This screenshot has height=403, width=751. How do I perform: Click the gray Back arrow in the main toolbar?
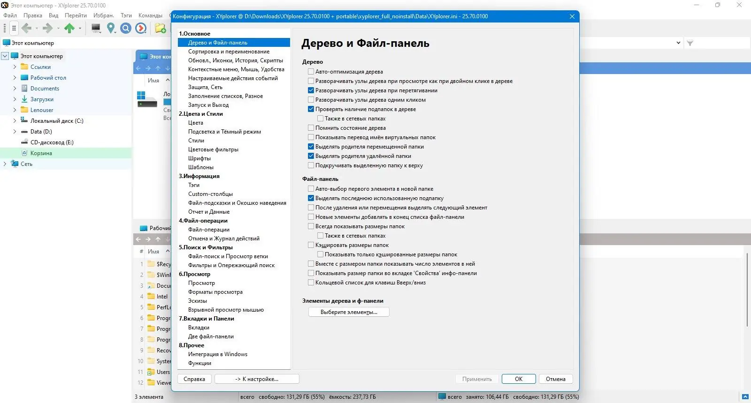click(x=27, y=29)
